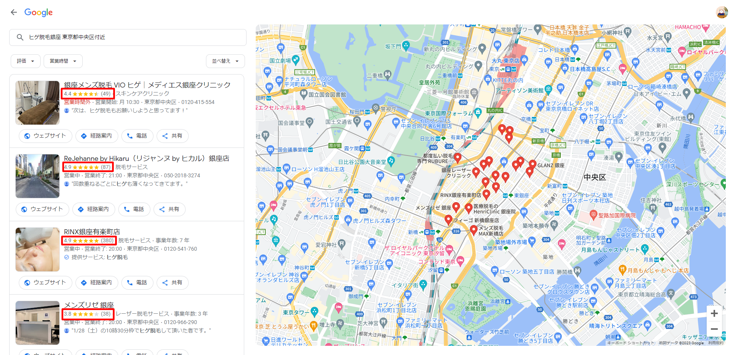View the ReJehanne street photo thumbnail
Image resolution: width=735 pixels, height=355 pixels.
pyautogui.click(x=38, y=176)
